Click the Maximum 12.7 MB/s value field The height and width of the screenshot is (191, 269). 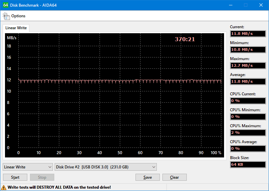[248, 65]
